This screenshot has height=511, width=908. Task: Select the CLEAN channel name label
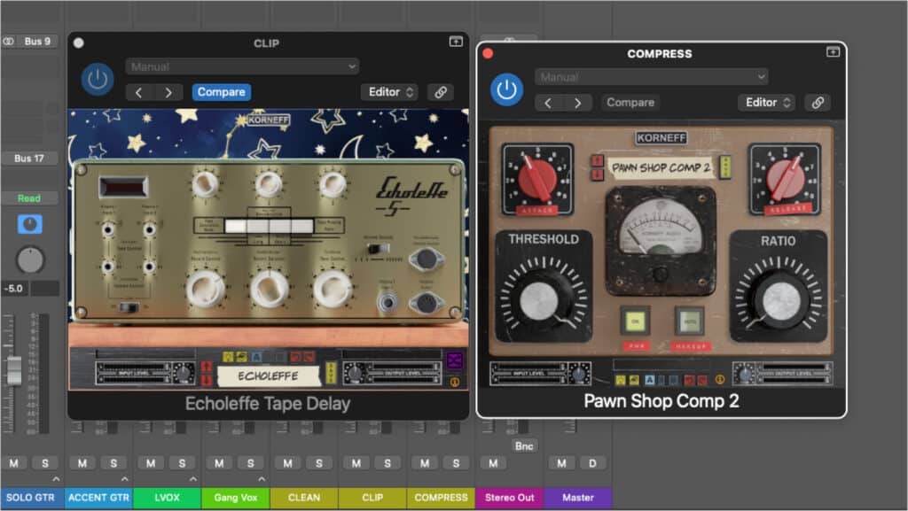304,498
